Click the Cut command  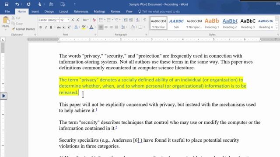pyautogui.click(x=16, y=18)
